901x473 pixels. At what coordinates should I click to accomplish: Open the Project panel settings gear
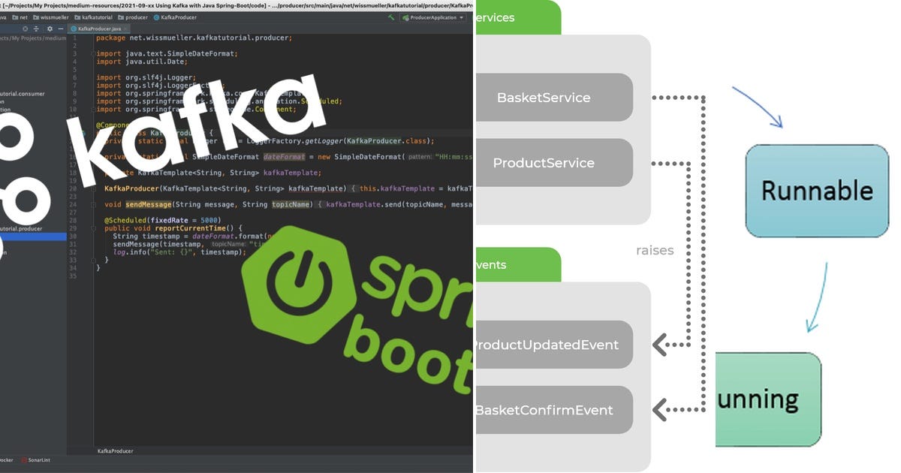pyautogui.click(x=50, y=29)
